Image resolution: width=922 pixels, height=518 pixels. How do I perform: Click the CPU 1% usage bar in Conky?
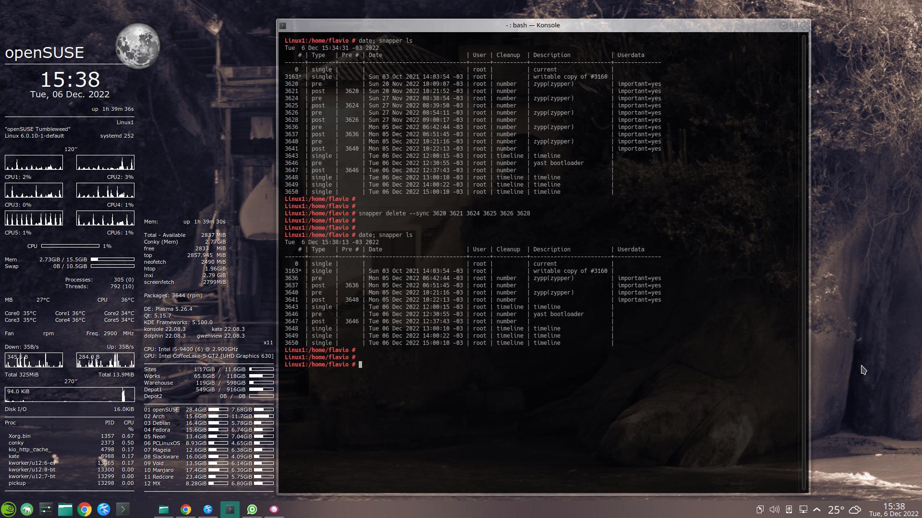70,246
